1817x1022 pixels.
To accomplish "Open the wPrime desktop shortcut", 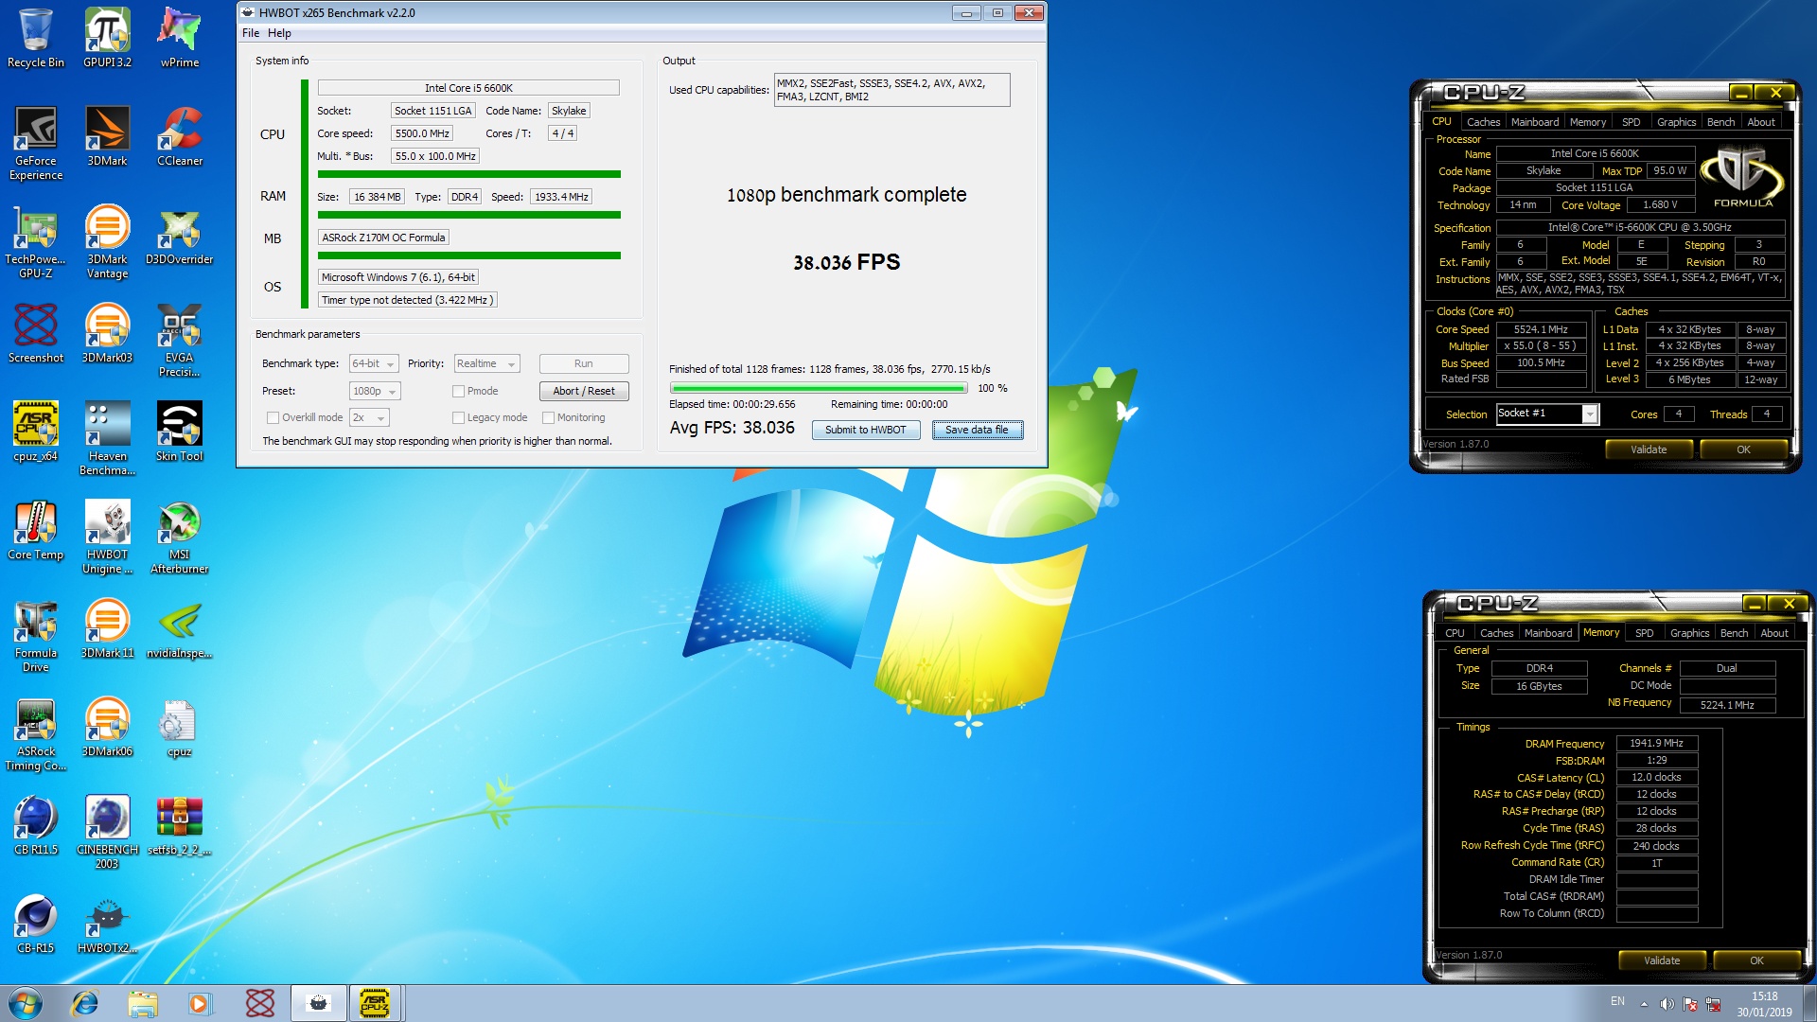I will (180, 38).
